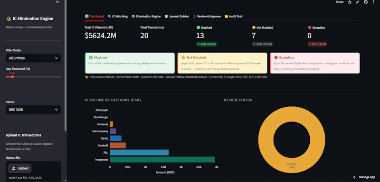
Task: Click the Goodwill bar in chart
Action: [118, 145]
